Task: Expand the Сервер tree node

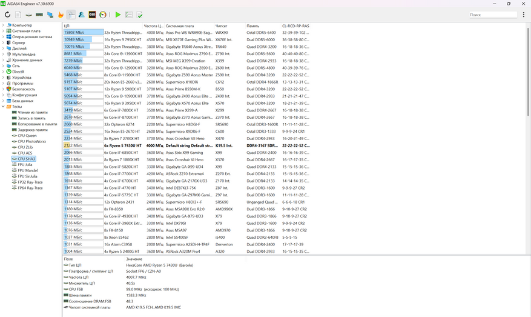Action: pyautogui.click(x=3, y=42)
